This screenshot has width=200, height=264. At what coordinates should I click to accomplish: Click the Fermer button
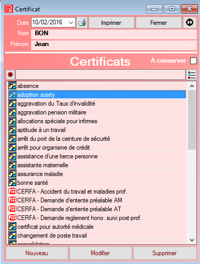(x=159, y=22)
